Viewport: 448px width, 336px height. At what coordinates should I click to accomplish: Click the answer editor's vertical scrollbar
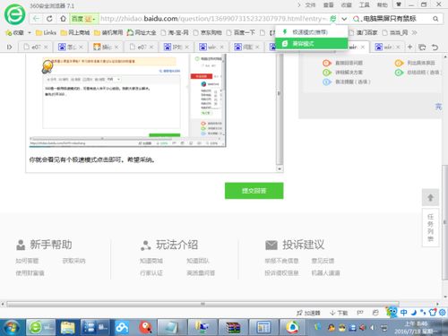[280, 109]
